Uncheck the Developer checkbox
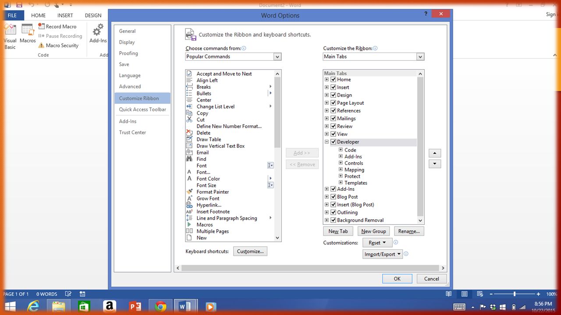 point(334,142)
